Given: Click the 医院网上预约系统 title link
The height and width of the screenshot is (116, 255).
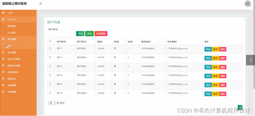Looking at the screenshot, I should [15, 3].
